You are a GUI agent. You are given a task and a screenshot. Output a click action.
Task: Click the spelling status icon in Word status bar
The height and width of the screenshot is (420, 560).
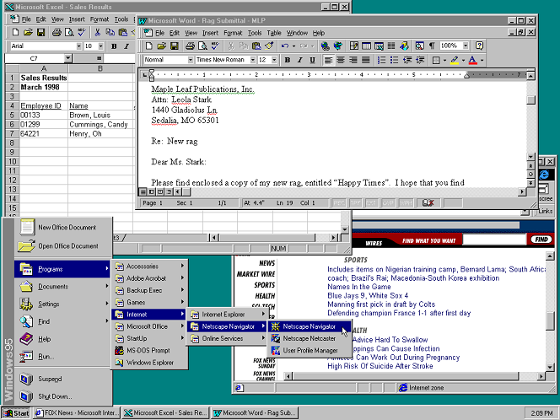[x=428, y=203]
